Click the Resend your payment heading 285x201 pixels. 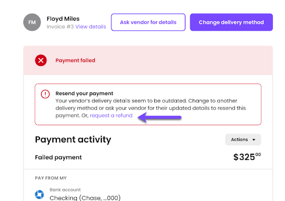pos(84,94)
